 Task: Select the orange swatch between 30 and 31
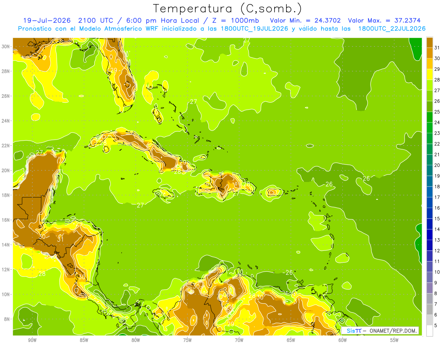429,53
